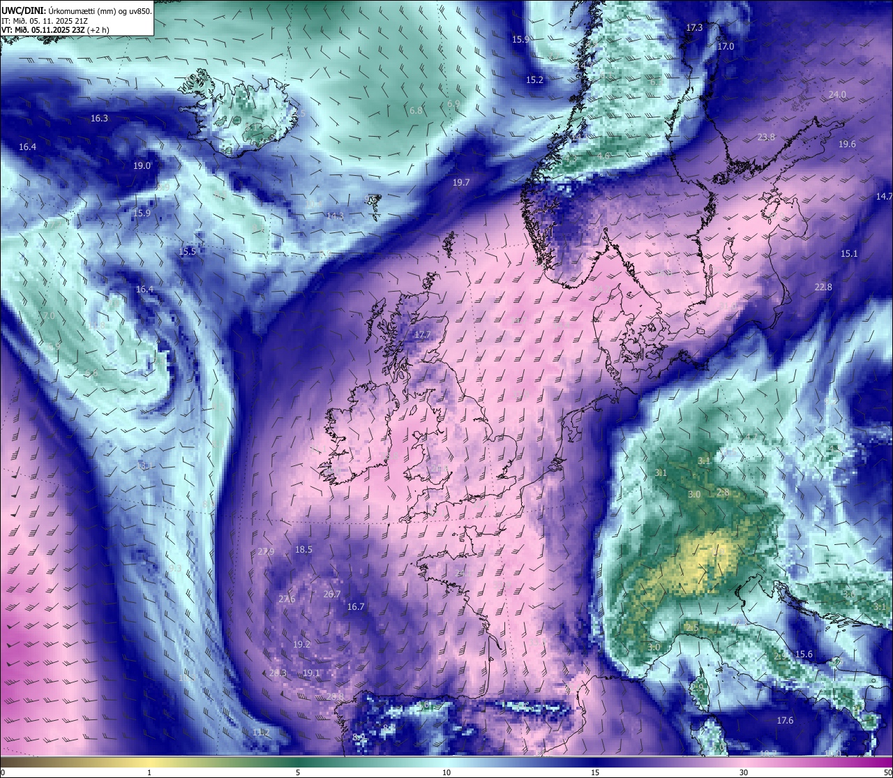Click the 15.5 value label
Image resolution: width=893 pixels, height=778 pixels.
(188, 252)
